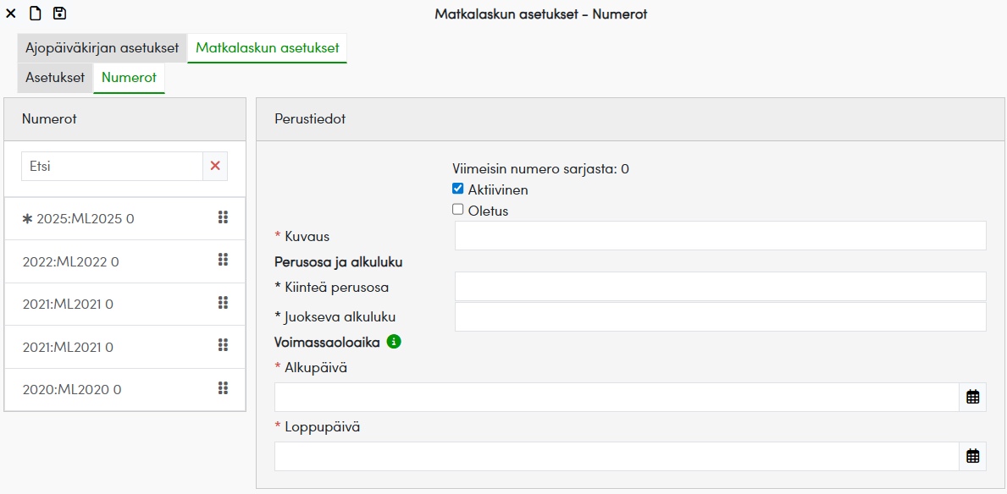Close the settings view with X icon
The image size is (1007, 494).
click(x=11, y=14)
